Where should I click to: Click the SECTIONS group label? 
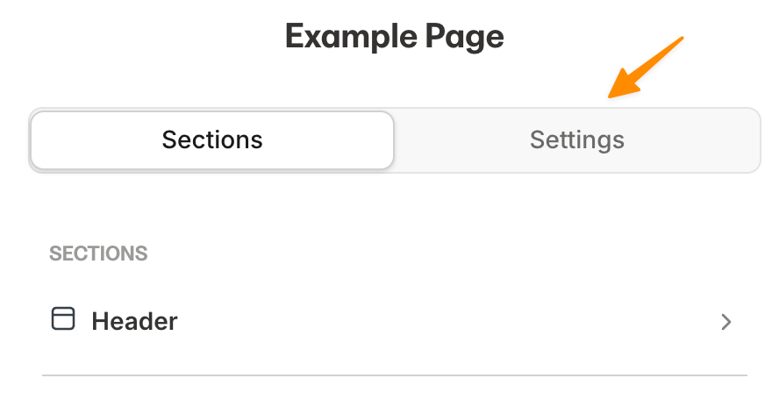98,253
